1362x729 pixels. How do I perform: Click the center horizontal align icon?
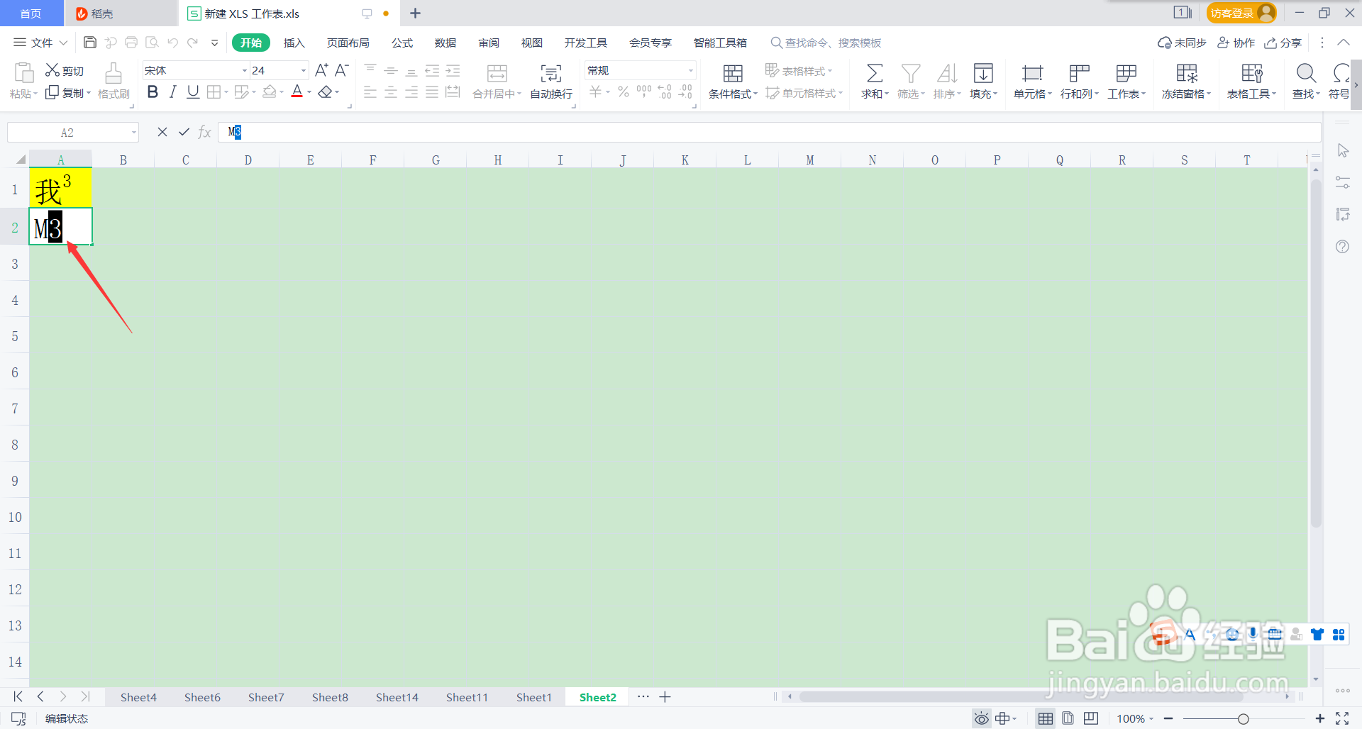[391, 92]
